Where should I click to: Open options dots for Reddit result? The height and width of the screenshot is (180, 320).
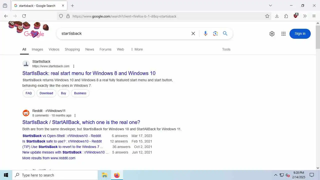(x=75, y=115)
